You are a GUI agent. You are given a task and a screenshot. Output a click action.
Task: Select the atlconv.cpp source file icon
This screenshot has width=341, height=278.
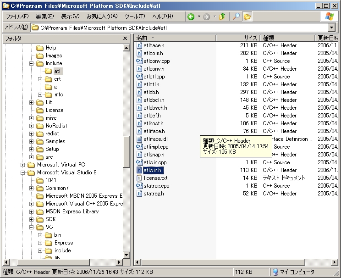[x=139, y=61]
